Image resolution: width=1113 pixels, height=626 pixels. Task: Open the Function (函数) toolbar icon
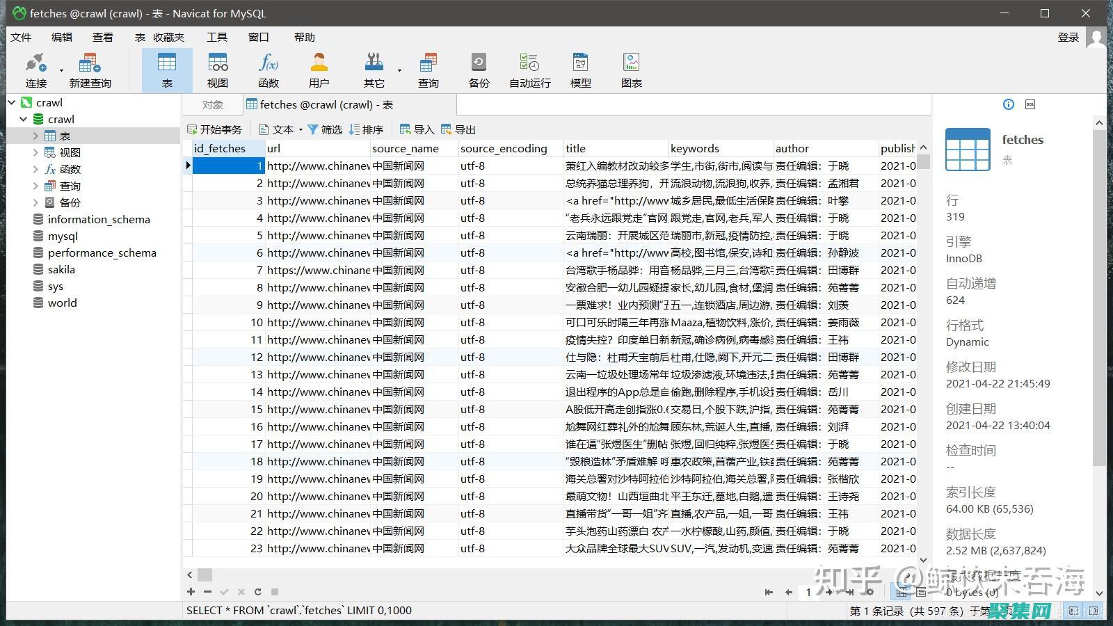[x=268, y=70]
